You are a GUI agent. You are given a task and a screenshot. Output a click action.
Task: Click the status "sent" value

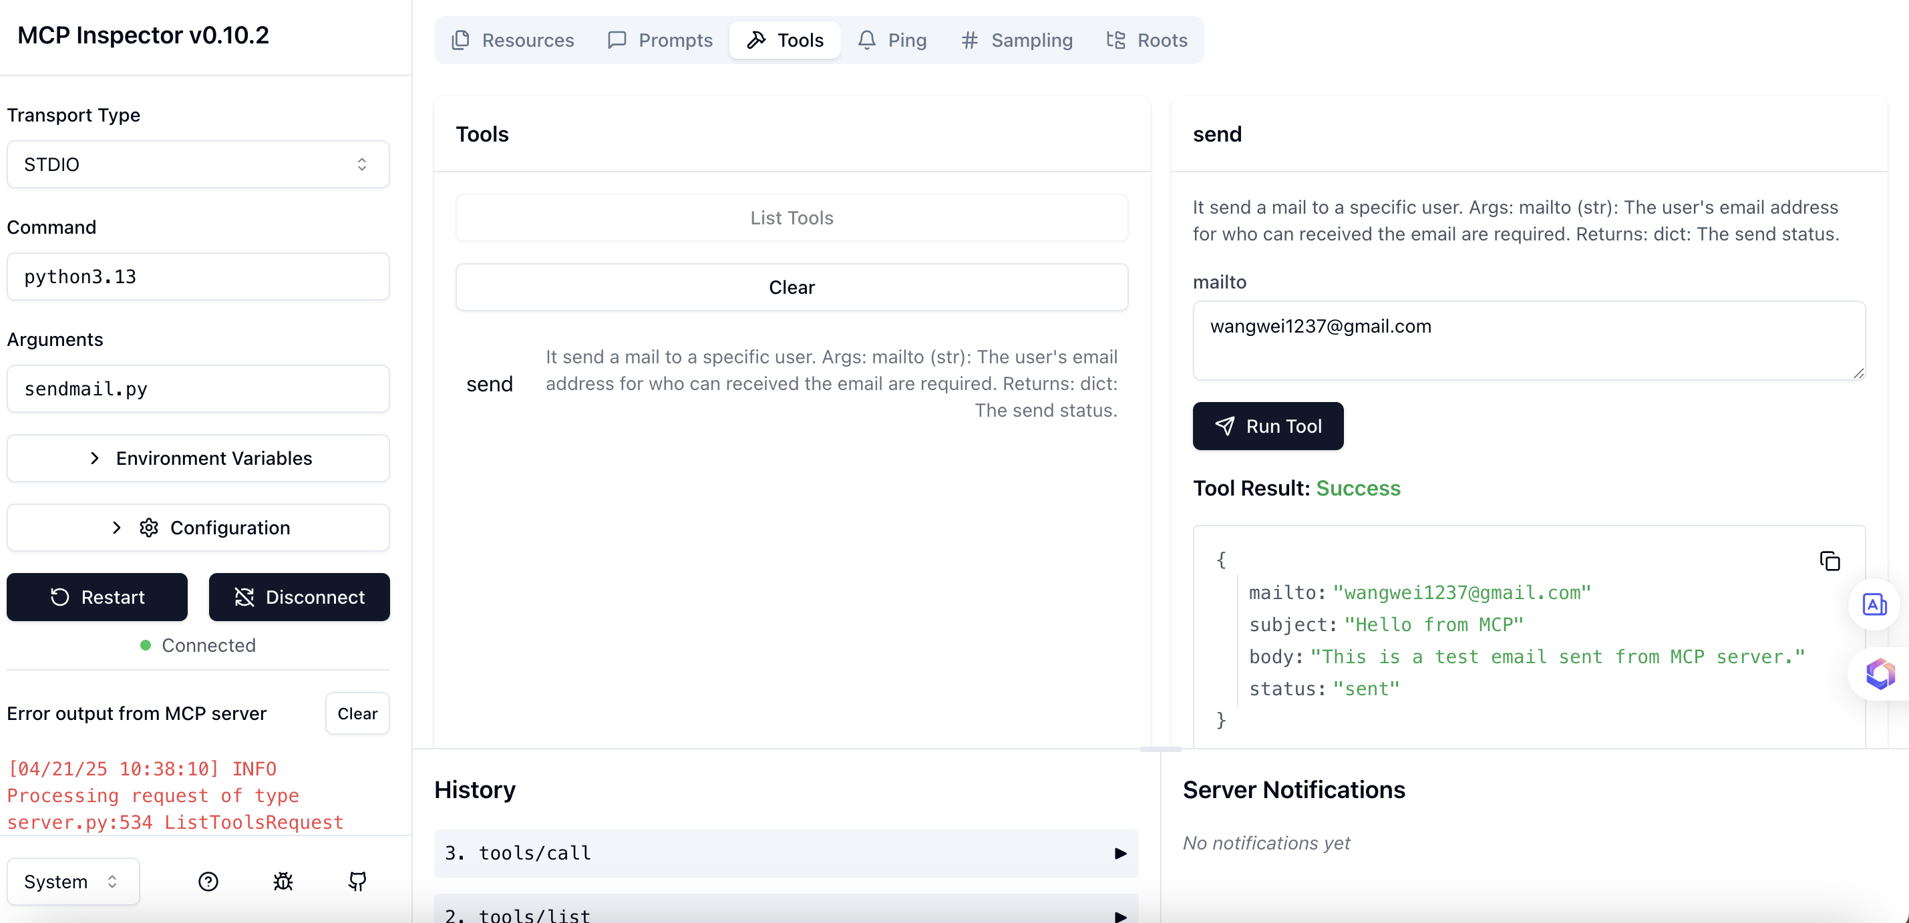coord(1366,689)
